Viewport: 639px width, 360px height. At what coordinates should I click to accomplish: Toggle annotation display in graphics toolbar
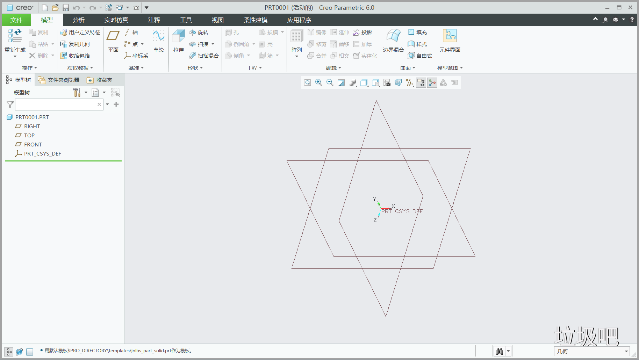[x=421, y=83]
